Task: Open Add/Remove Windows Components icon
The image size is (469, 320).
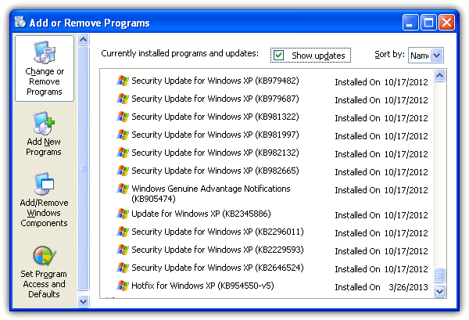Action: click(x=44, y=183)
